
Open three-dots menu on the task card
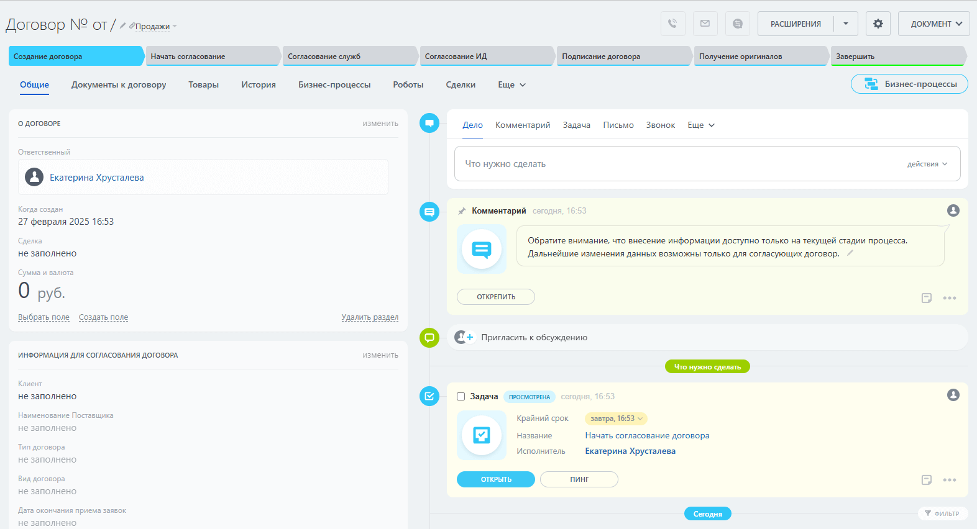click(x=949, y=480)
